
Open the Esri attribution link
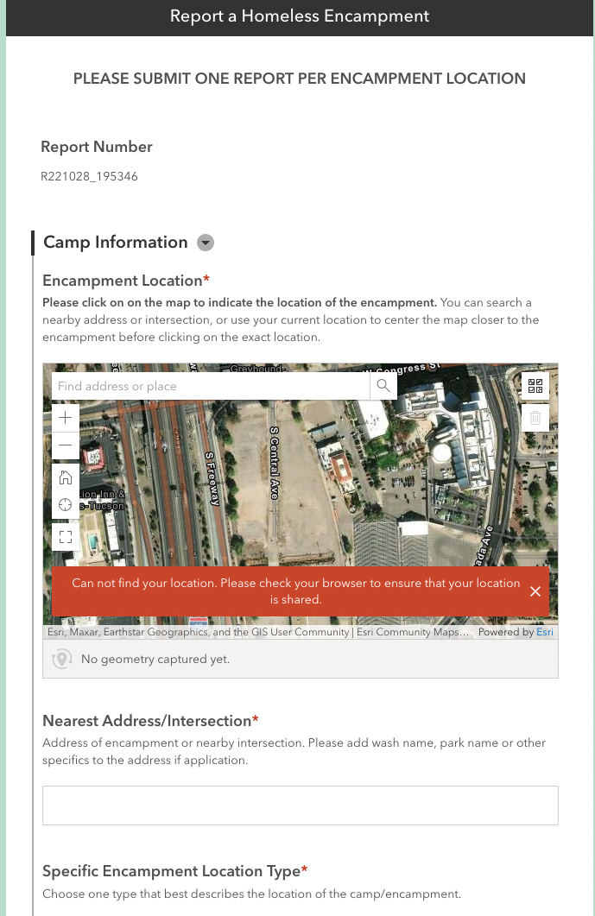(x=545, y=632)
